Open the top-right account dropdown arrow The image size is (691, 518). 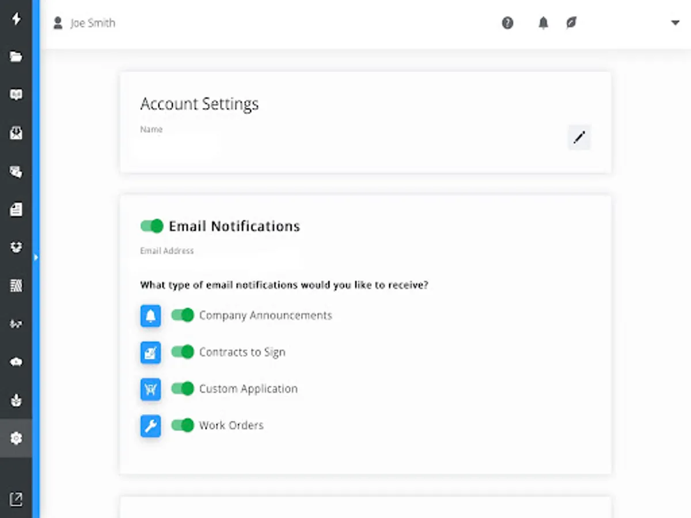tap(675, 23)
